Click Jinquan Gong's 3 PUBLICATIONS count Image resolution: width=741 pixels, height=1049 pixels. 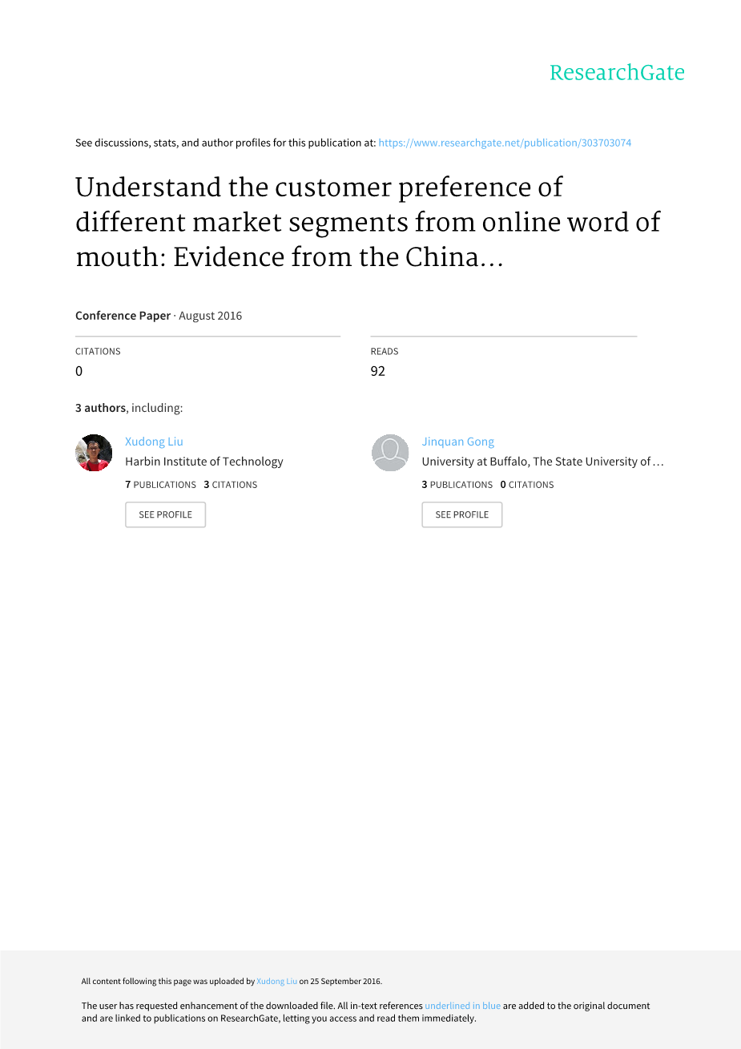(x=457, y=485)
